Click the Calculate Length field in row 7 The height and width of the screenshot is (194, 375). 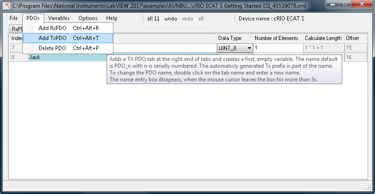point(323,48)
